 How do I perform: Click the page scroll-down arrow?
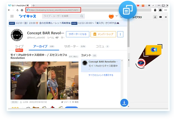point(128,107)
